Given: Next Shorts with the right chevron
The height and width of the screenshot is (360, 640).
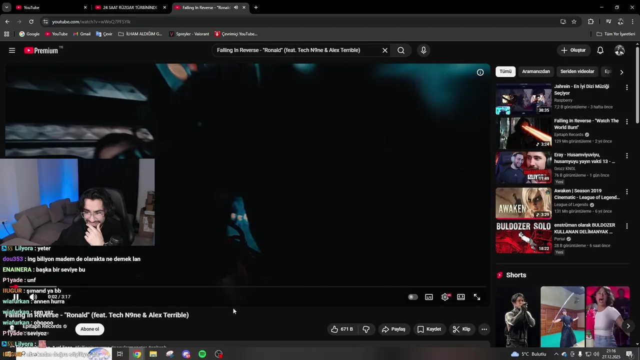Looking at the screenshot, I should click(628, 326).
